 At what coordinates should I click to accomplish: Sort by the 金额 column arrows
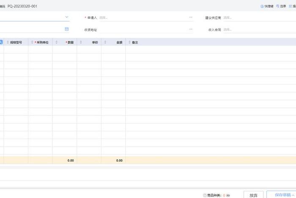point(105,43)
